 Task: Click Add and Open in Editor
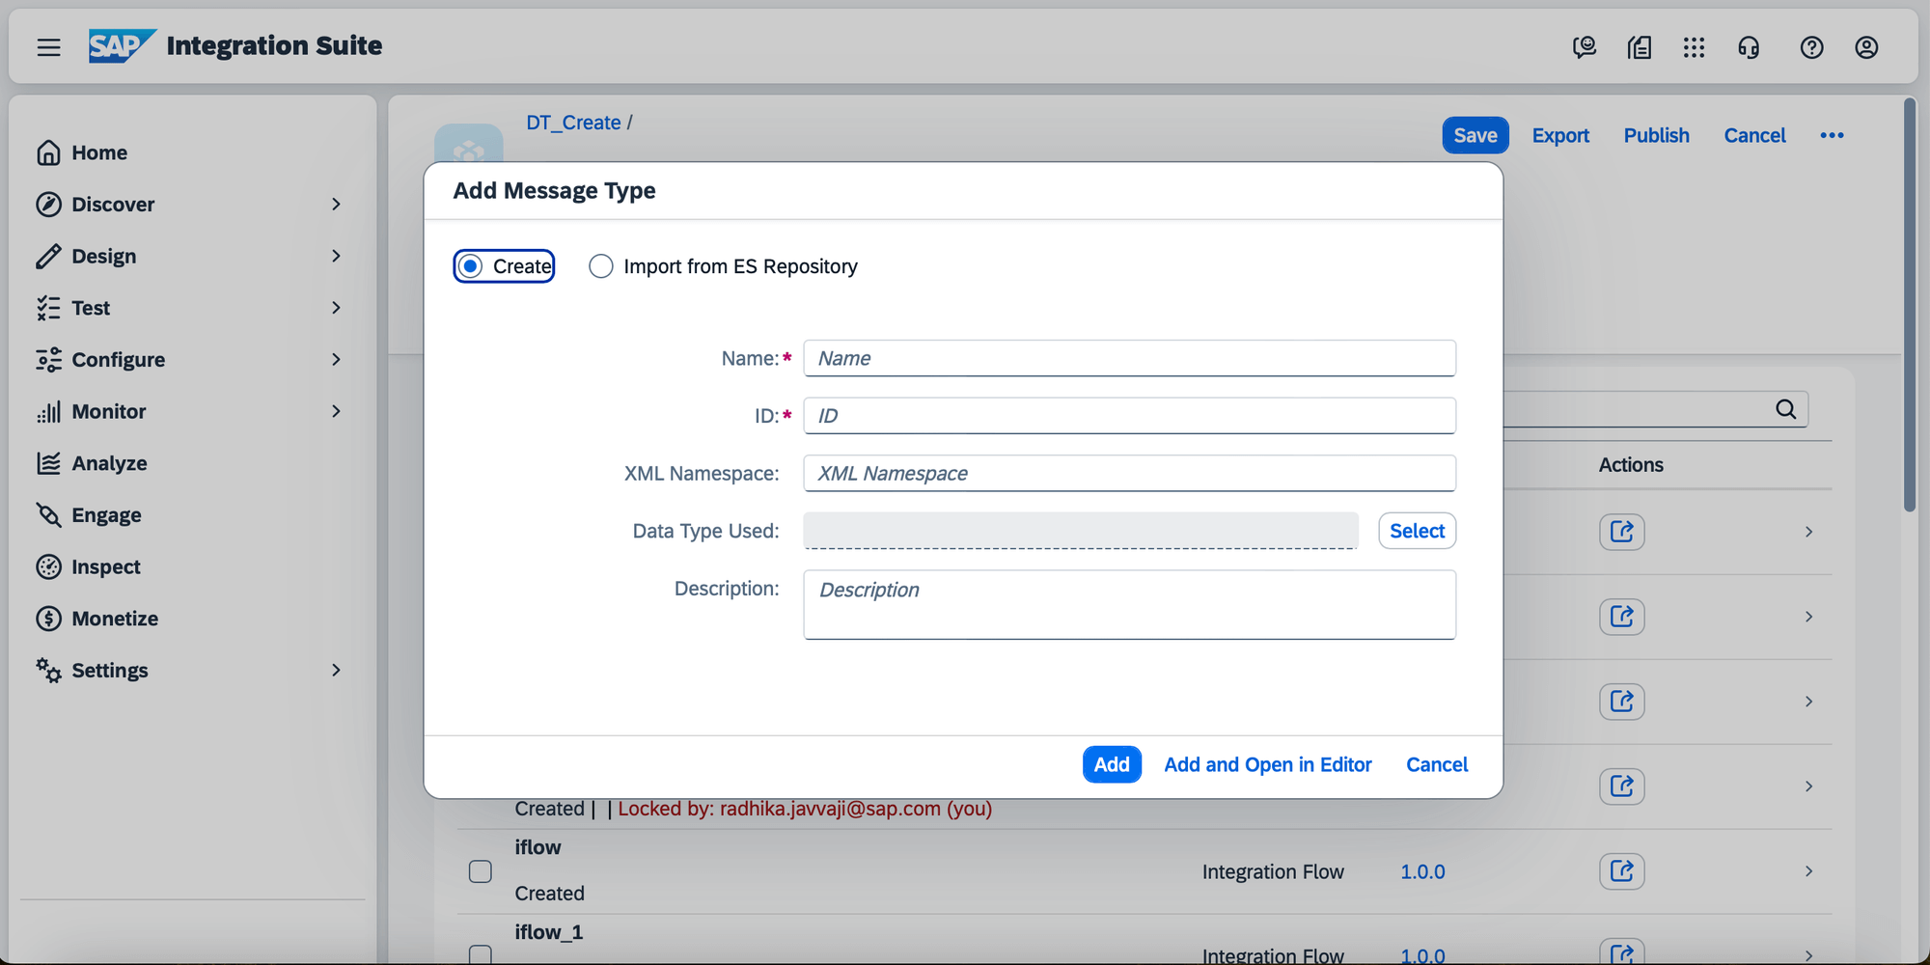[x=1267, y=764]
